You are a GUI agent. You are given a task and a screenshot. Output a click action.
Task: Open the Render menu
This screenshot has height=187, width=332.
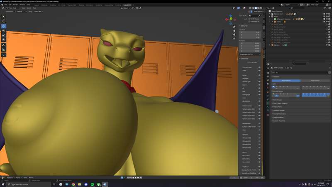tap(15, 5)
